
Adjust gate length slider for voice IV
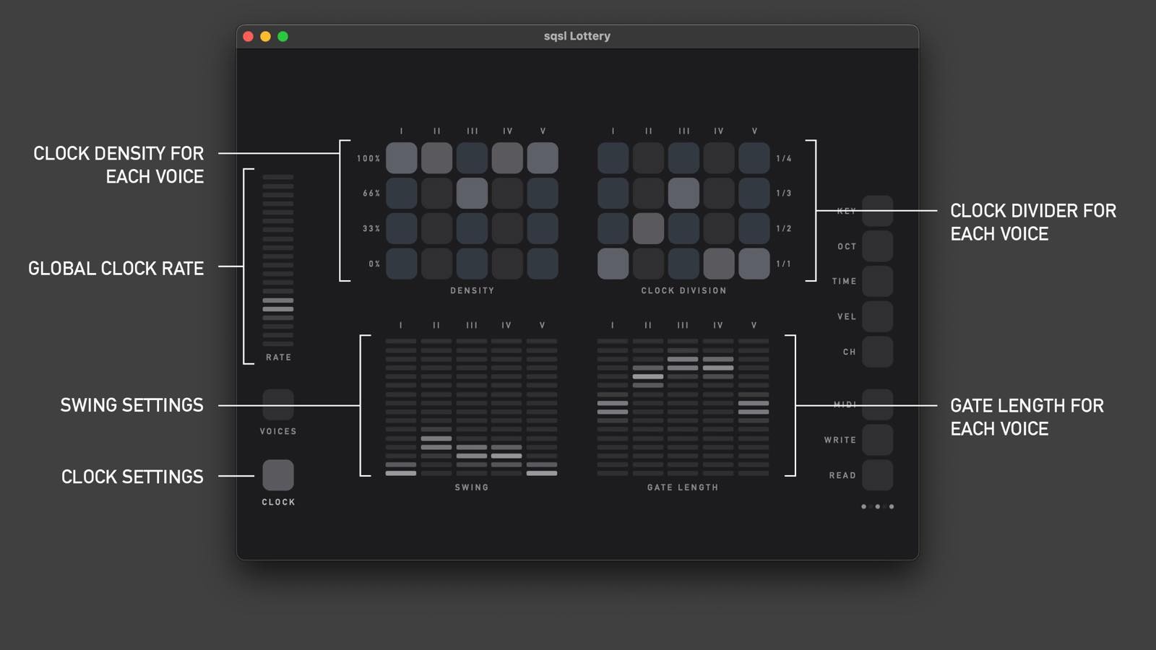pyautogui.click(x=718, y=407)
